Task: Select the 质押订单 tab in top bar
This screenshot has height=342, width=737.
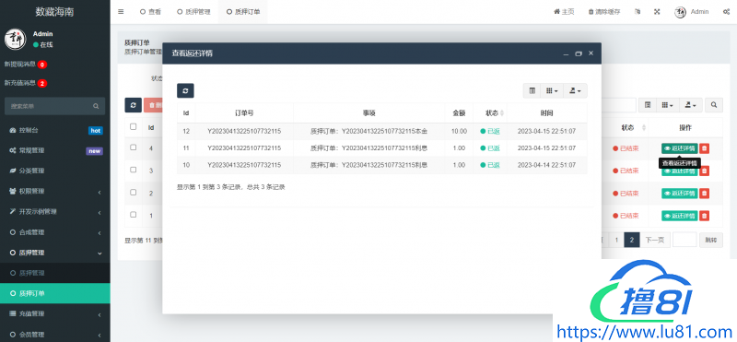Action: click(243, 12)
